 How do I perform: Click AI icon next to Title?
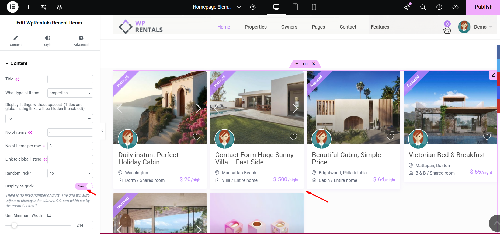click(x=17, y=79)
